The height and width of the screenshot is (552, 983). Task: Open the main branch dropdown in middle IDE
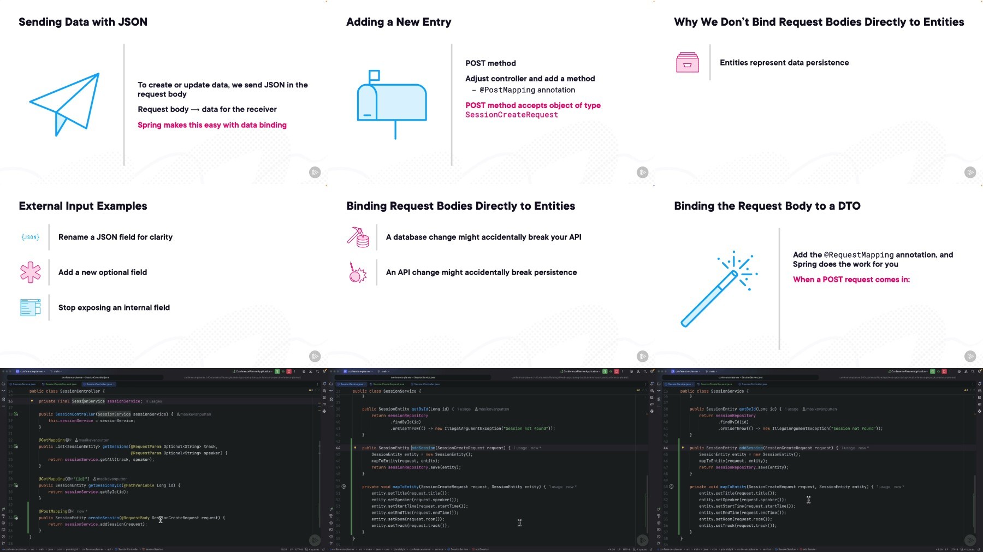click(x=384, y=371)
